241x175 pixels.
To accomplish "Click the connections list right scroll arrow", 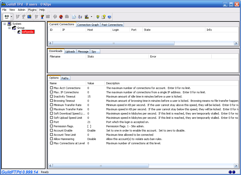I will pyautogui.click(x=236, y=43).
